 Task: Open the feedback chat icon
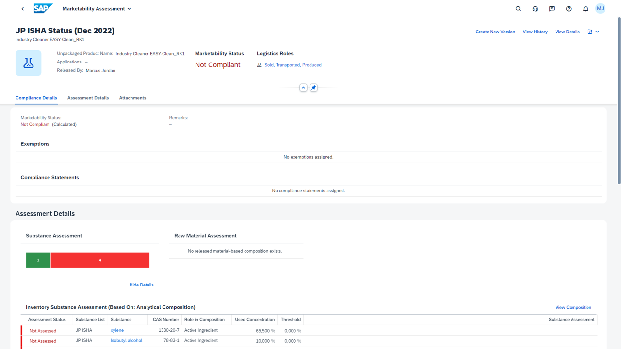coord(552,9)
